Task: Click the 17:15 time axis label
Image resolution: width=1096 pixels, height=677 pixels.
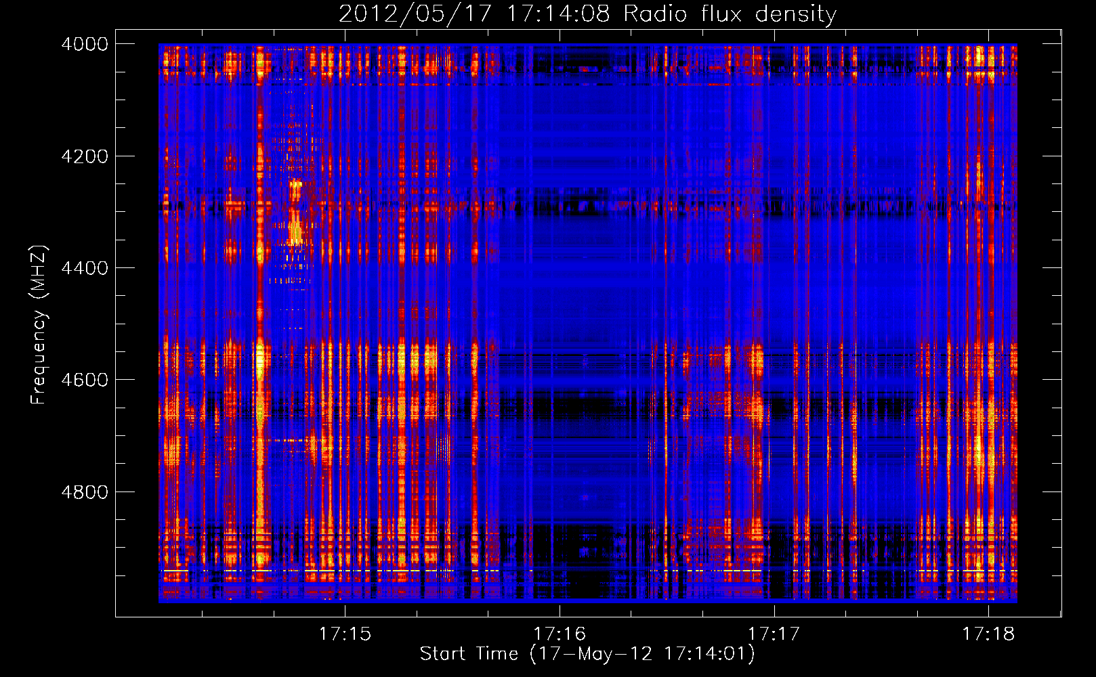Action: (345, 634)
